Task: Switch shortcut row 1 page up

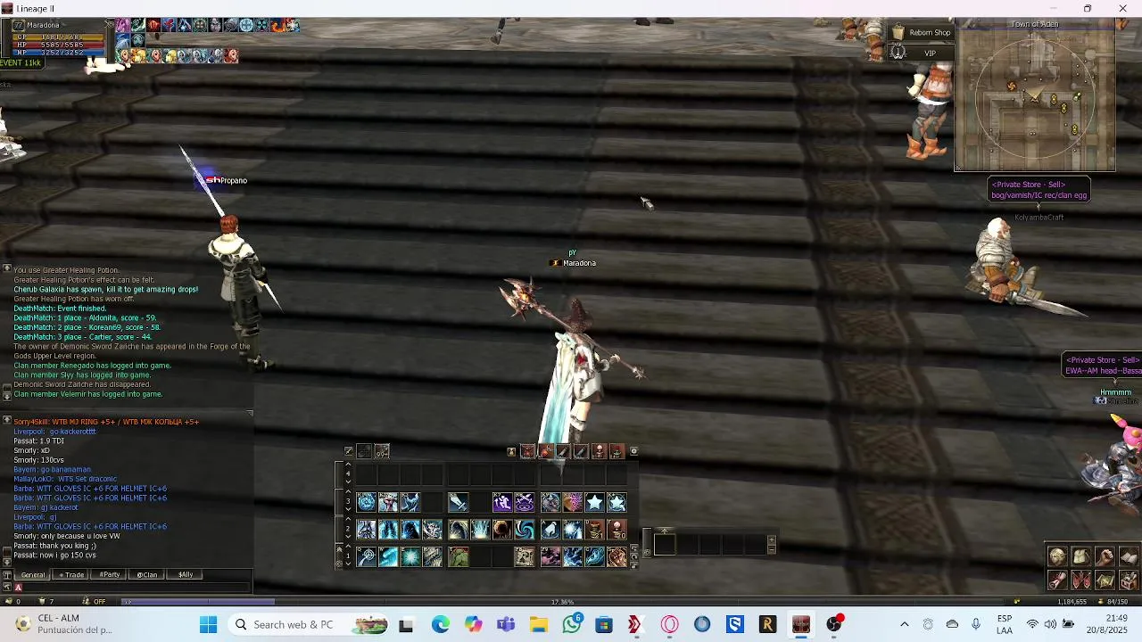Action: pos(348,546)
